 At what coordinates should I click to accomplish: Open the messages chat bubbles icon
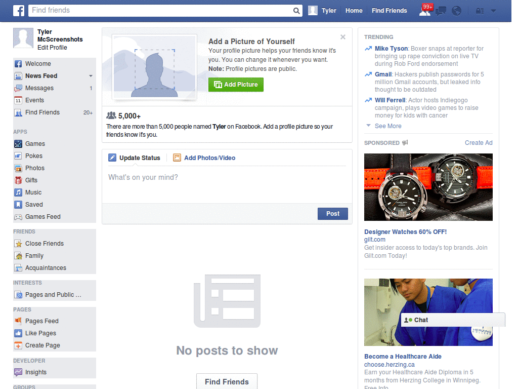(441, 11)
